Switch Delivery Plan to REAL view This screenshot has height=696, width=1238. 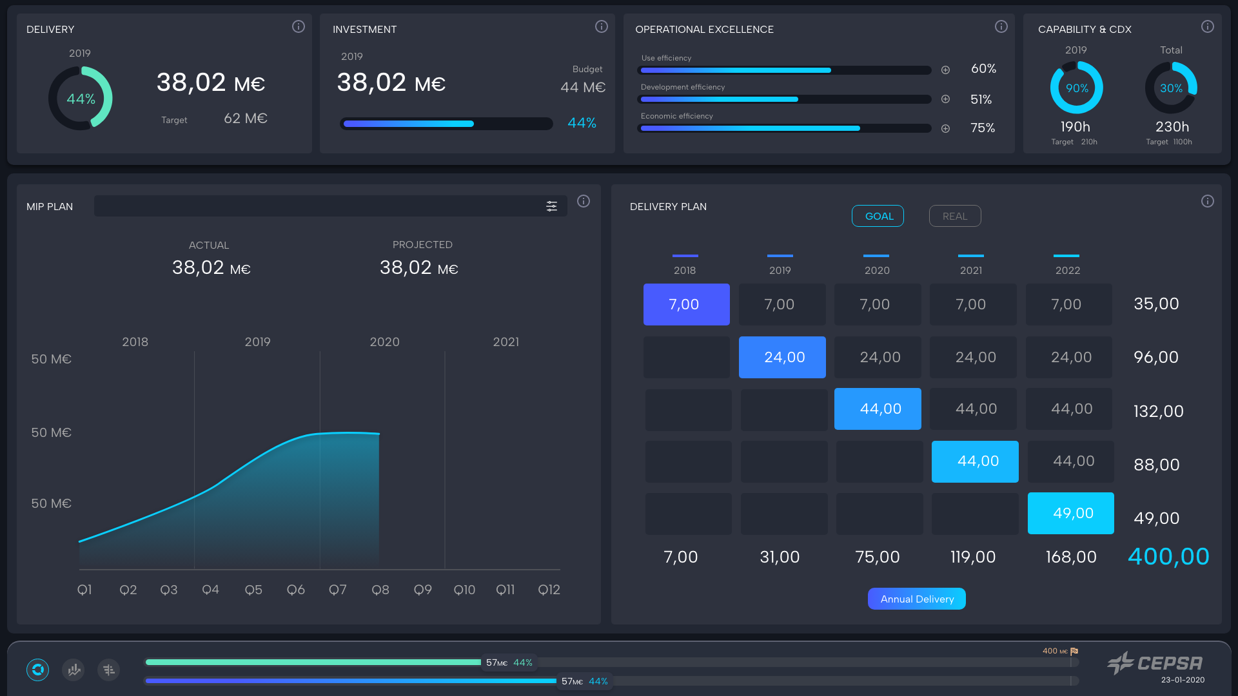[x=955, y=216]
